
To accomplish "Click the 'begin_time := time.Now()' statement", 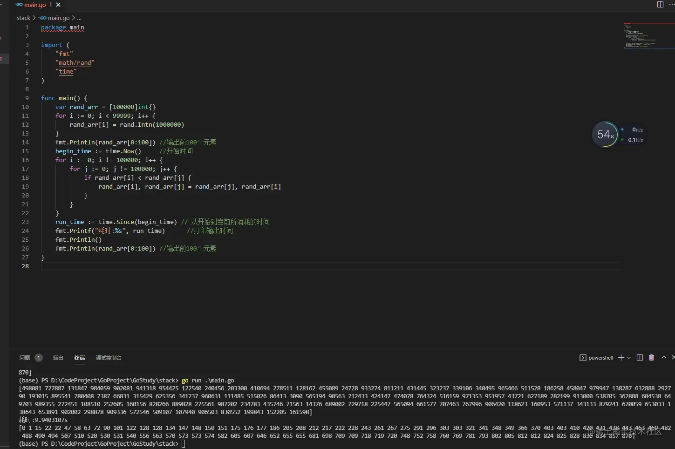I will click(98, 151).
